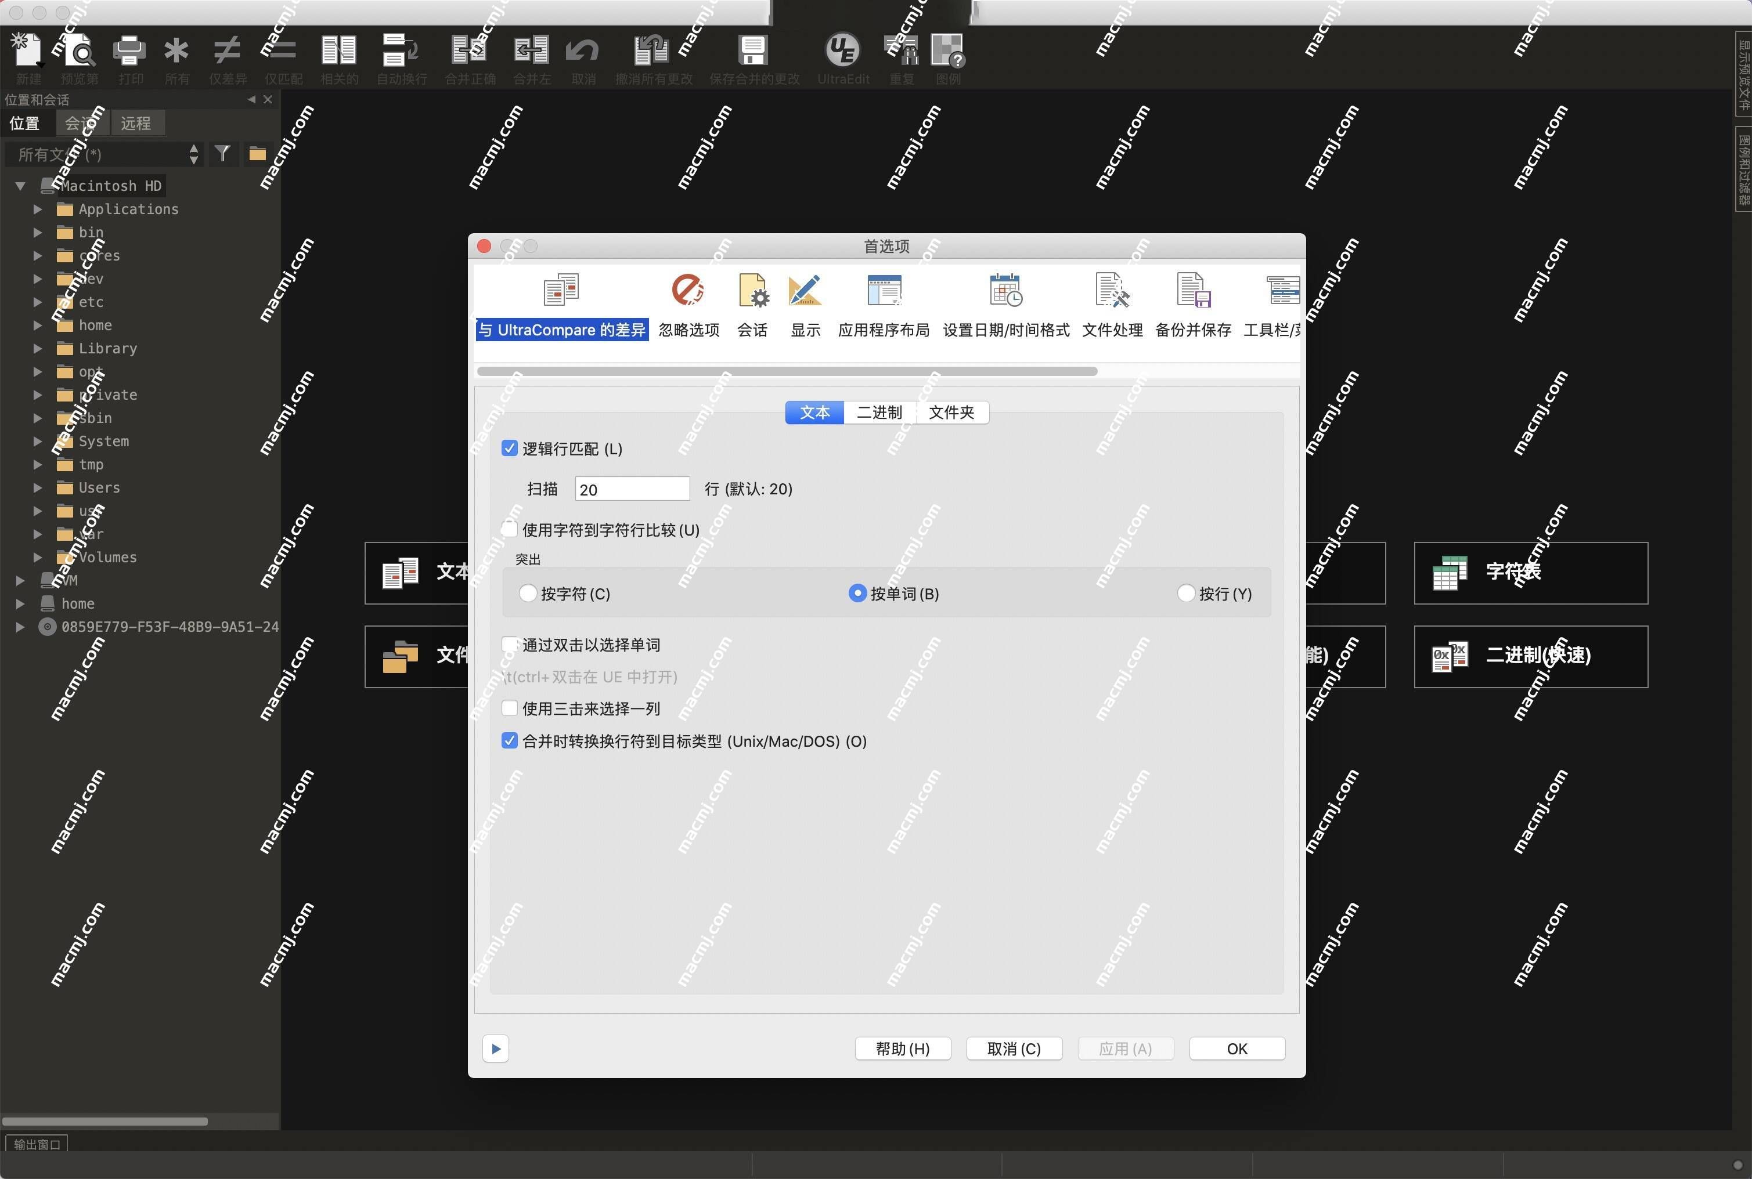Open 图例和过滤器 side panel tab
Viewport: 1752px width, 1179px height.
point(1744,169)
